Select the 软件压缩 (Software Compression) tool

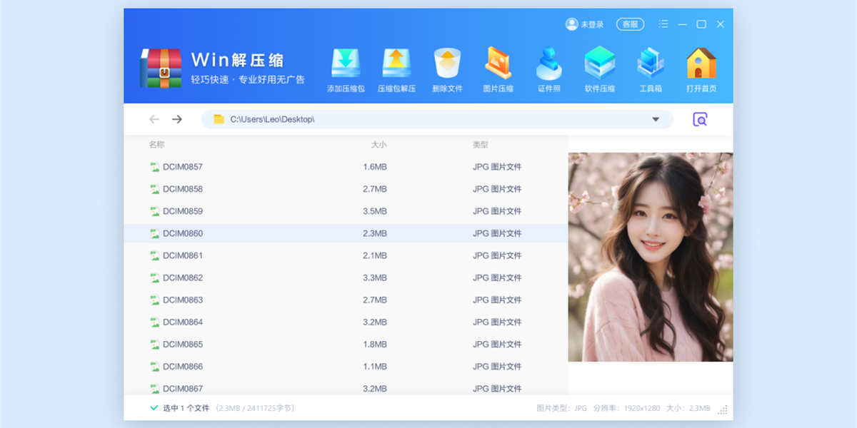click(x=600, y=68)
